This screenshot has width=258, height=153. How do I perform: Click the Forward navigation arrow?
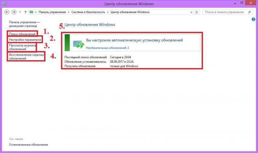pos(14,12)
